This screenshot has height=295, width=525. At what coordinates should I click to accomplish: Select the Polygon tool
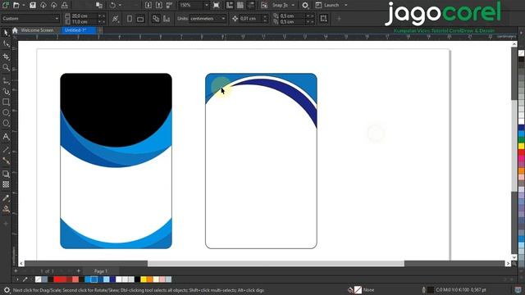point(6,123)
